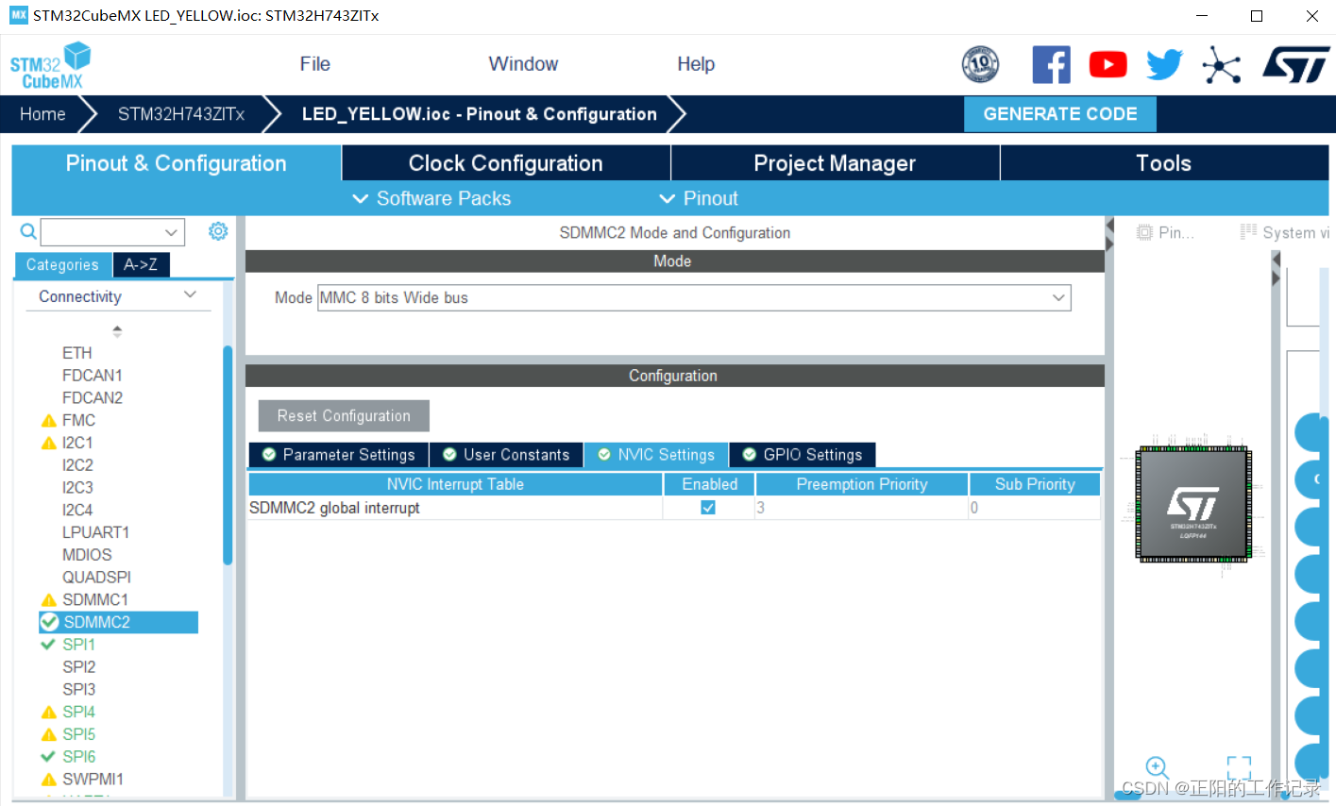Switch to Project Manager tab
This screenshot has height=806, width=1336.
pos(835,163)
